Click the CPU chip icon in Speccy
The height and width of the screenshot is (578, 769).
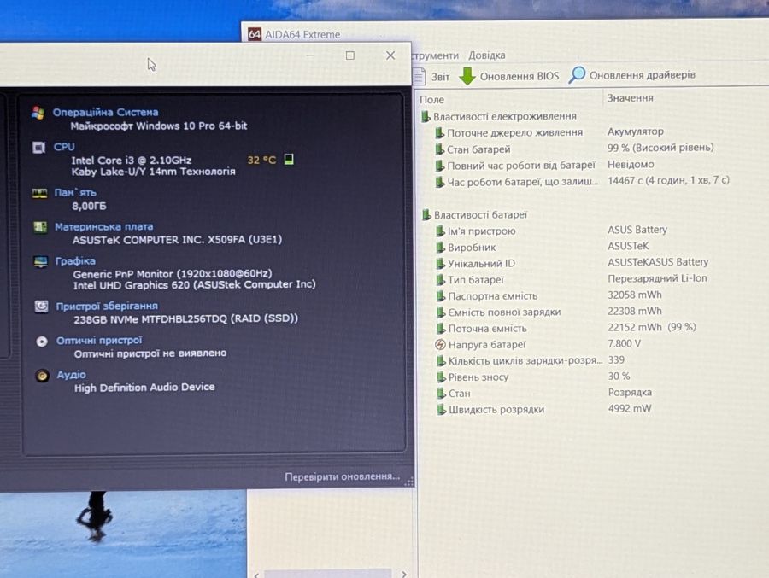pos(38,147)
